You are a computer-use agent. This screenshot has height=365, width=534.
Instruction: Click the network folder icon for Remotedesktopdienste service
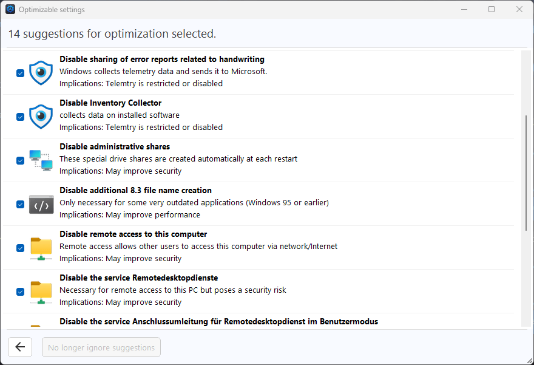(x=41, y=292)
